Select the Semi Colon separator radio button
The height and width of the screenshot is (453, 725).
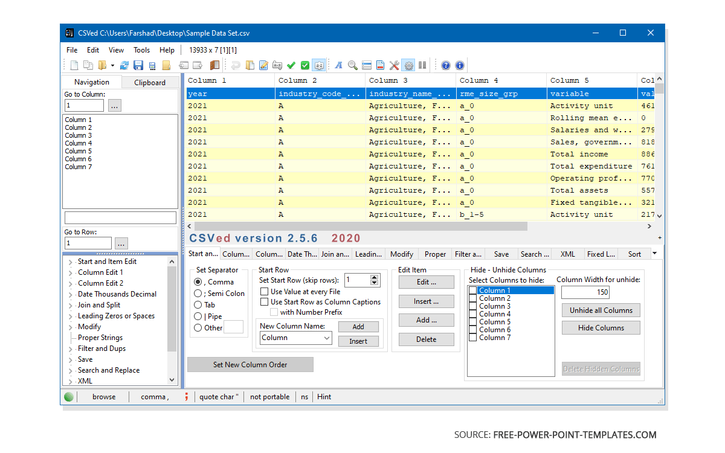[x=198, y=294]
